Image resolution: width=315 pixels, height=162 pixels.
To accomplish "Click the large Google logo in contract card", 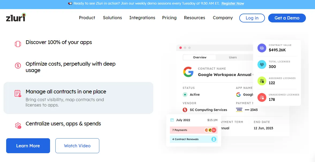I will [x=188, y=72].
